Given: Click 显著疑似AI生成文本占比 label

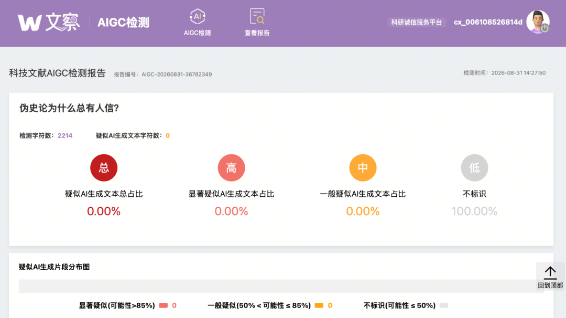Looking at the screenshot, I should (x=232, y=194).
